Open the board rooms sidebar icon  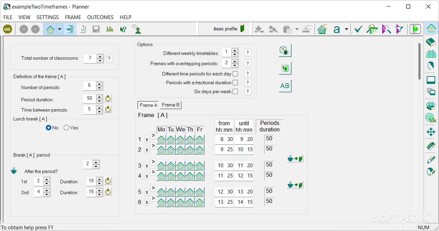coord(431,80)
